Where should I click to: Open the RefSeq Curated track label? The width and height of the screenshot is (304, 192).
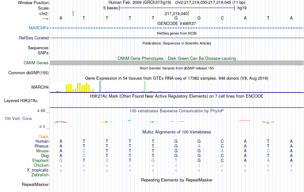click(x=34, y=38)
